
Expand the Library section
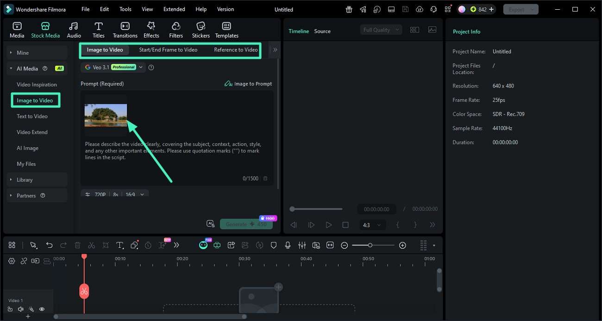pyautogui.click(x=37, y=180)
